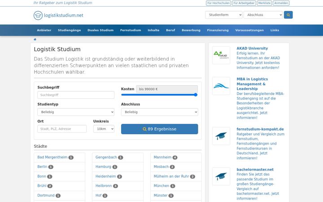Go to Duales Studium menu
Image resolution: width=323 pixels, height=202 pixels.
click(x=100, y=30)
